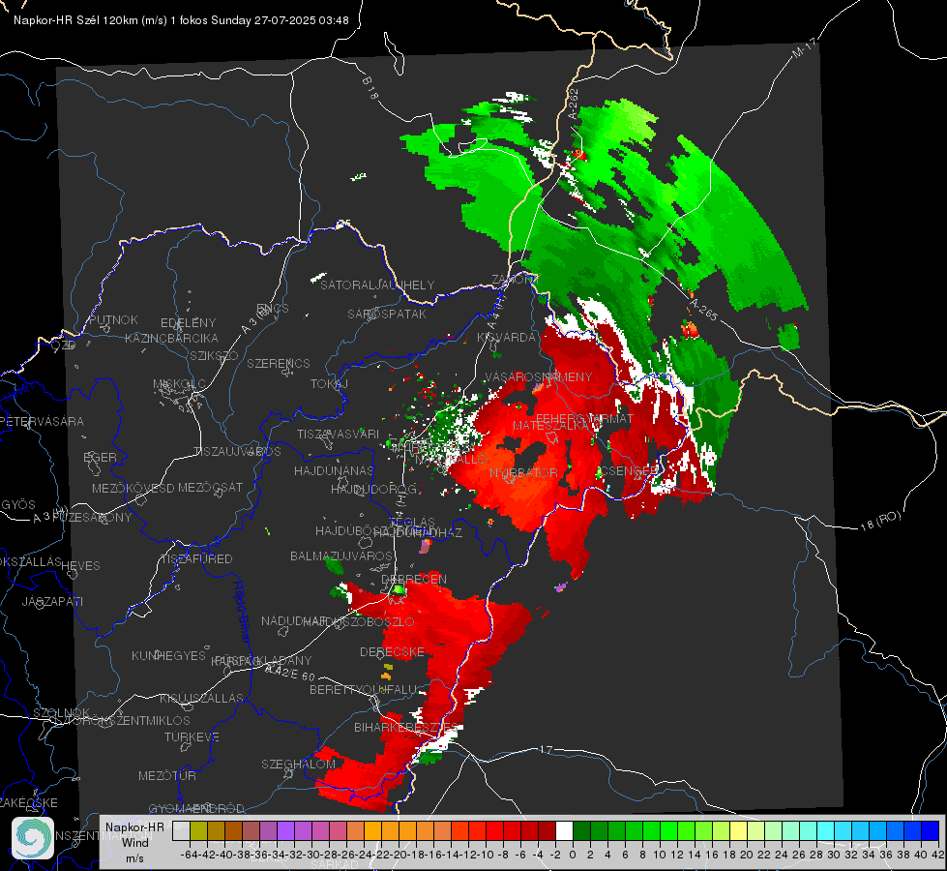The height and width of the screenshot is (871, 947).
Task: Click the SZEGHALOM city label
Action: point(298,764)
